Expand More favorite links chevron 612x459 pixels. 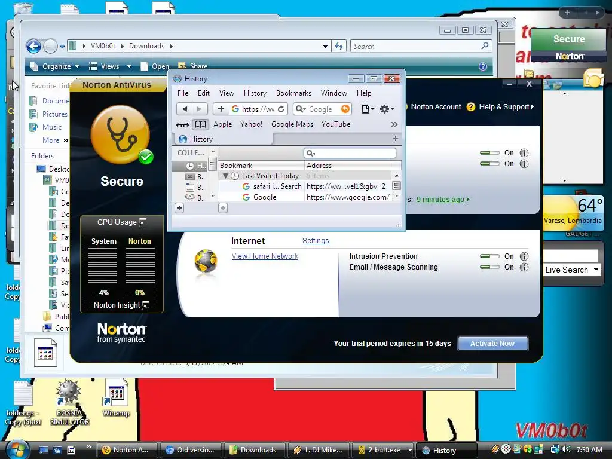pyautogui.click(x=66, y=140)
